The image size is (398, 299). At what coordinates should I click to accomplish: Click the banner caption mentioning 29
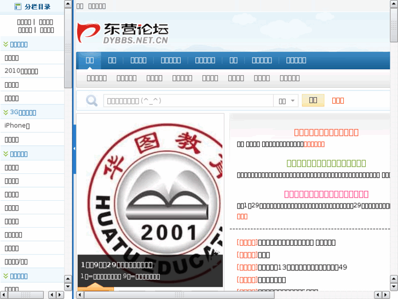click(x=117, y=265)
